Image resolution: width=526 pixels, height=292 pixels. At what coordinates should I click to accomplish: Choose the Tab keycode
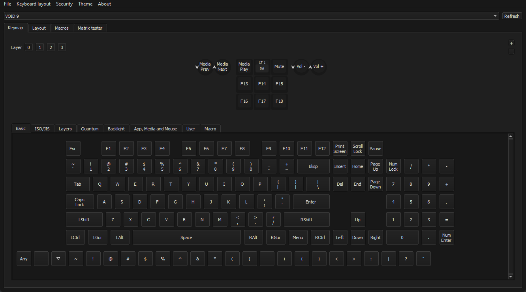77,184
